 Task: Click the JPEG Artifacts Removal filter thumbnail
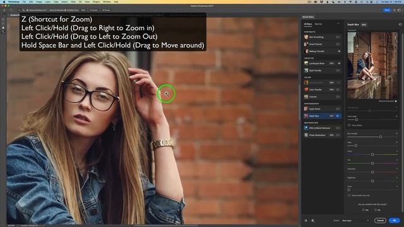click(306, 128)
